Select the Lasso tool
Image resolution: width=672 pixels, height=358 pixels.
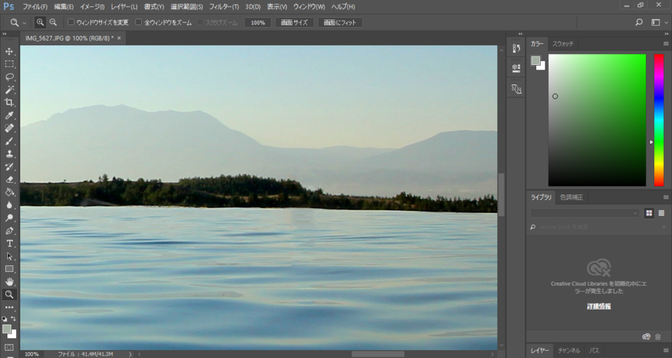pyautogui.click(x=9, y=77)
